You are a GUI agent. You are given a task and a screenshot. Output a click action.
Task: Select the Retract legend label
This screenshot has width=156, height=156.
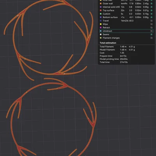[x=106, y=28]
